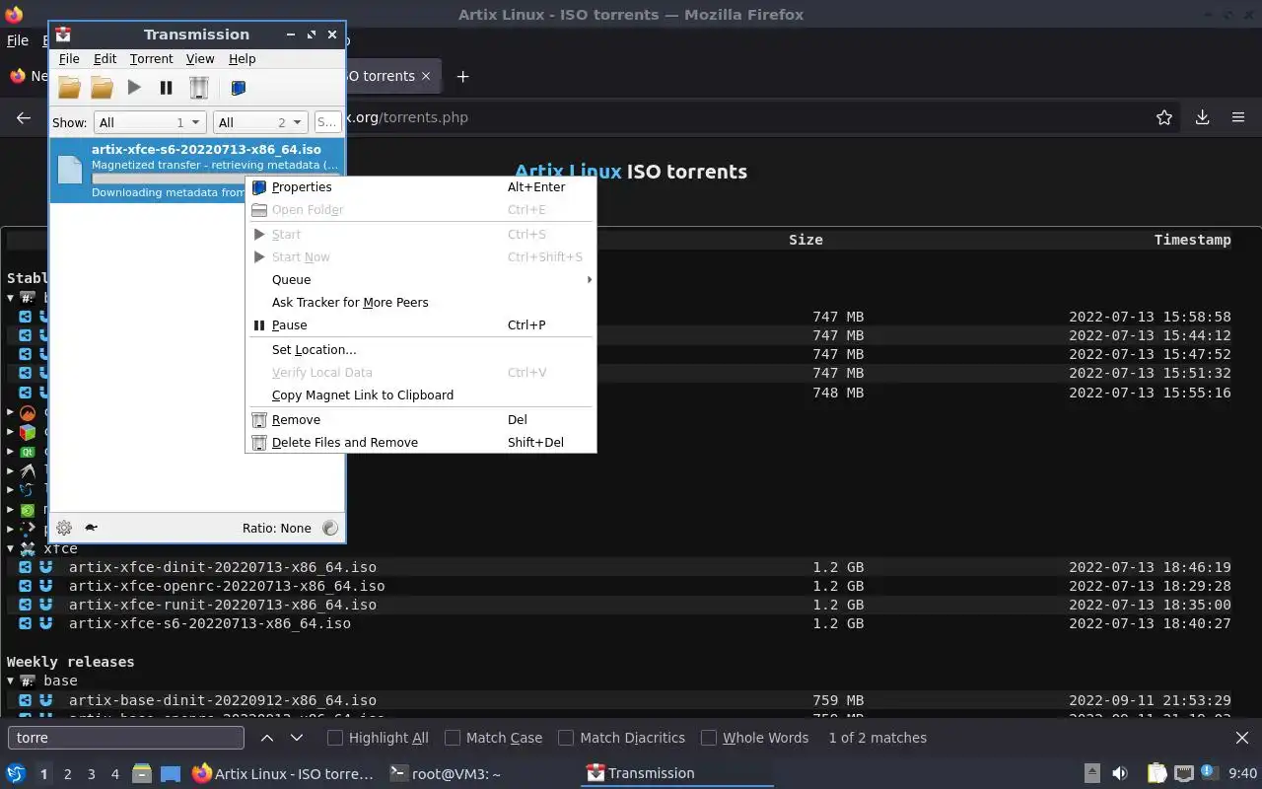Click torrent link icon for artix-xfce-runit ISO
The image size is (1262, 789).
tap(26, 605)
